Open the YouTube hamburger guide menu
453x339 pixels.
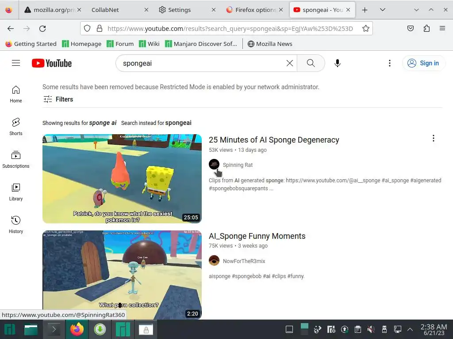(16, 63)
